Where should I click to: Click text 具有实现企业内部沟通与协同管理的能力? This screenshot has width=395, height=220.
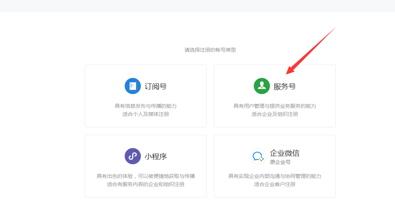pos(275,176)
